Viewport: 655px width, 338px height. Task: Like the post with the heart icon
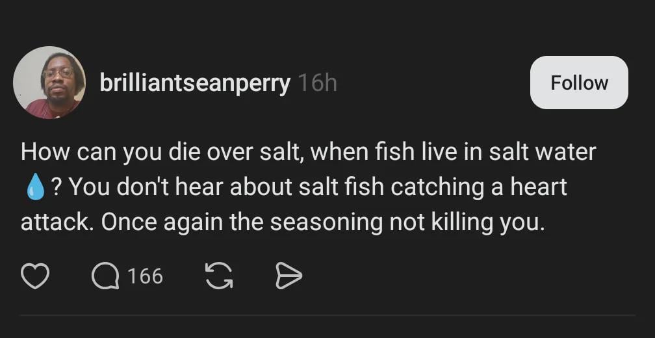point(35,277)
